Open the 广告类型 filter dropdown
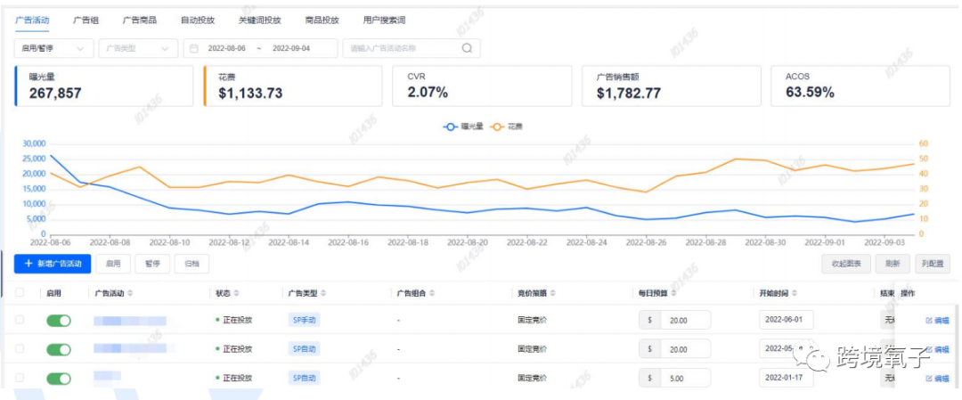 tap(138, 48)
